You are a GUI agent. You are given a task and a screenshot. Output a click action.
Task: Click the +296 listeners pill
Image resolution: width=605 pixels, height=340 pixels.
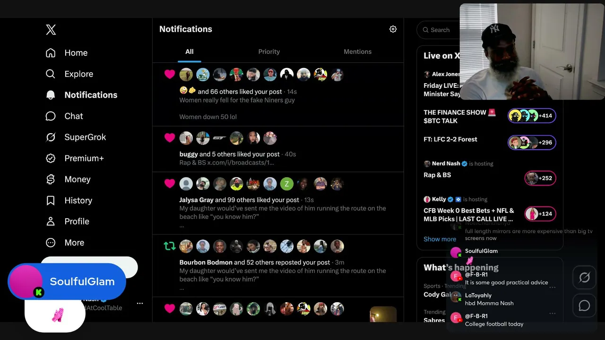(532, 143)
